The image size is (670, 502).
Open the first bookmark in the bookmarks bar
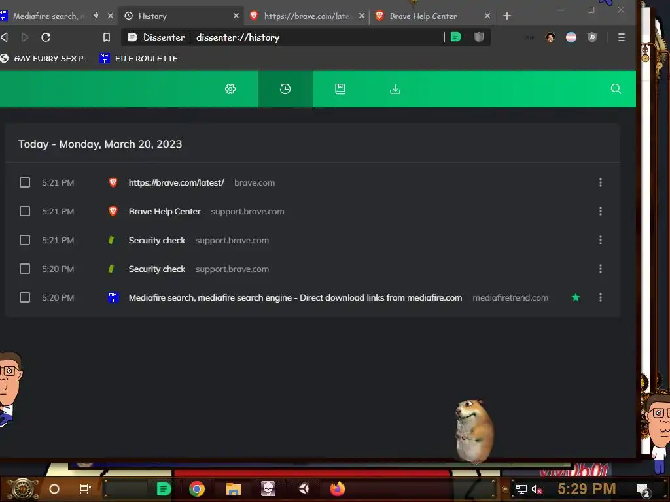click(44, 58)
